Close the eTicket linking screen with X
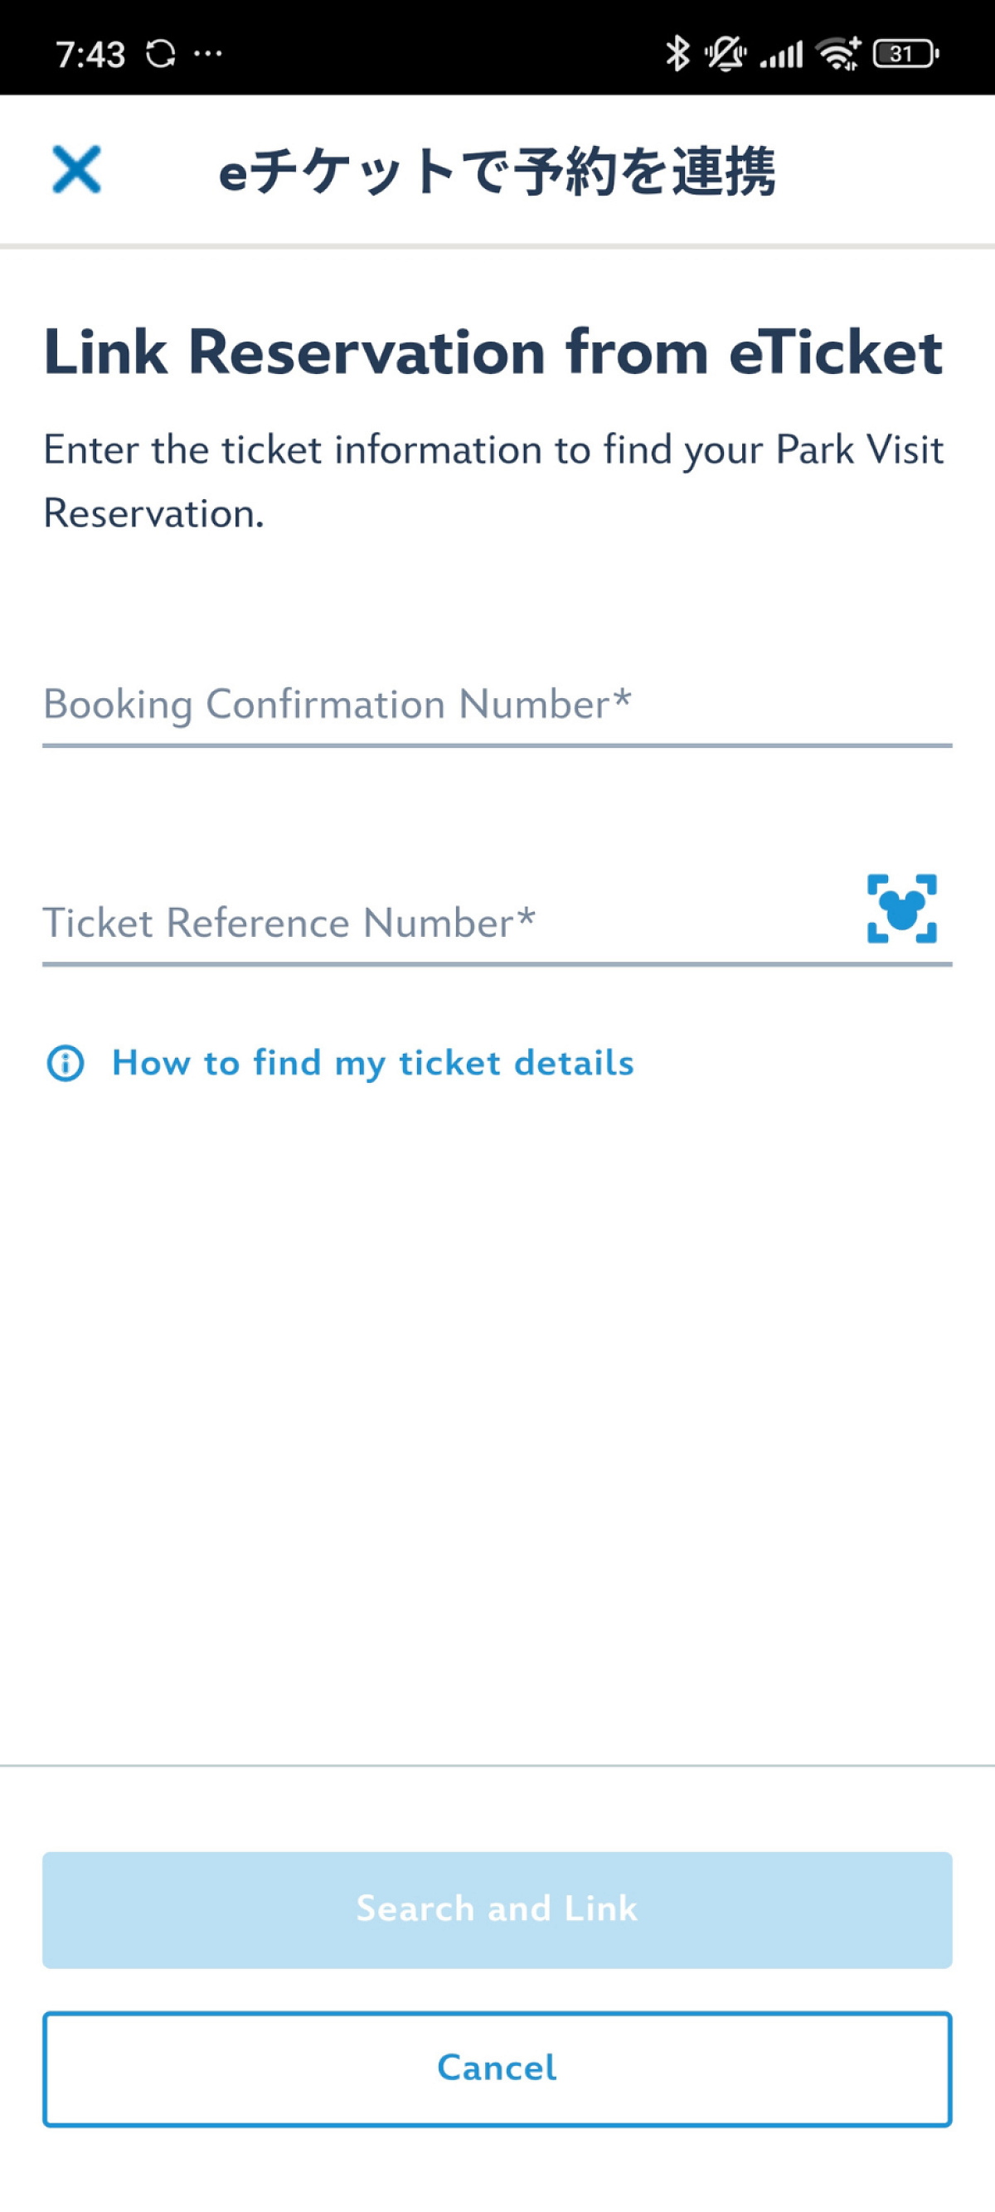The image size is (995, 2212). tap(76, 169)
